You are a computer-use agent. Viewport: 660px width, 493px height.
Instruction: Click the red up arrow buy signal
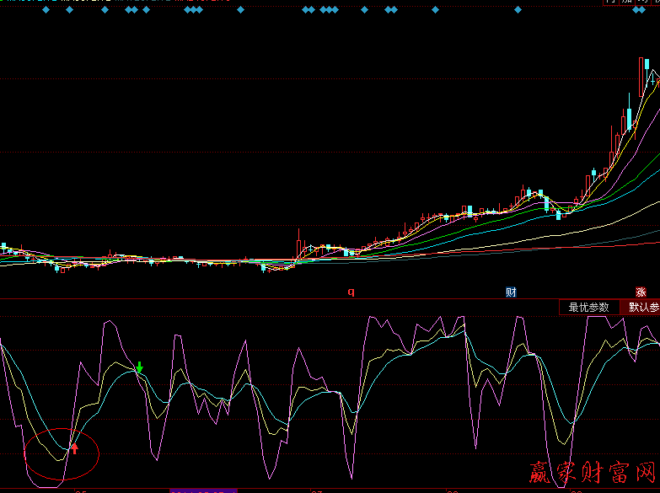(x=74, y=447)
